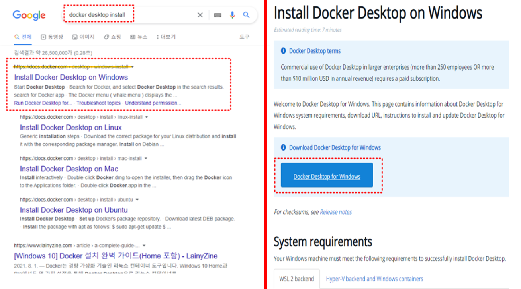Open the Run Docker Desktop for... sitelink
This screenshot has width=521, height=289.
(43, 103)
